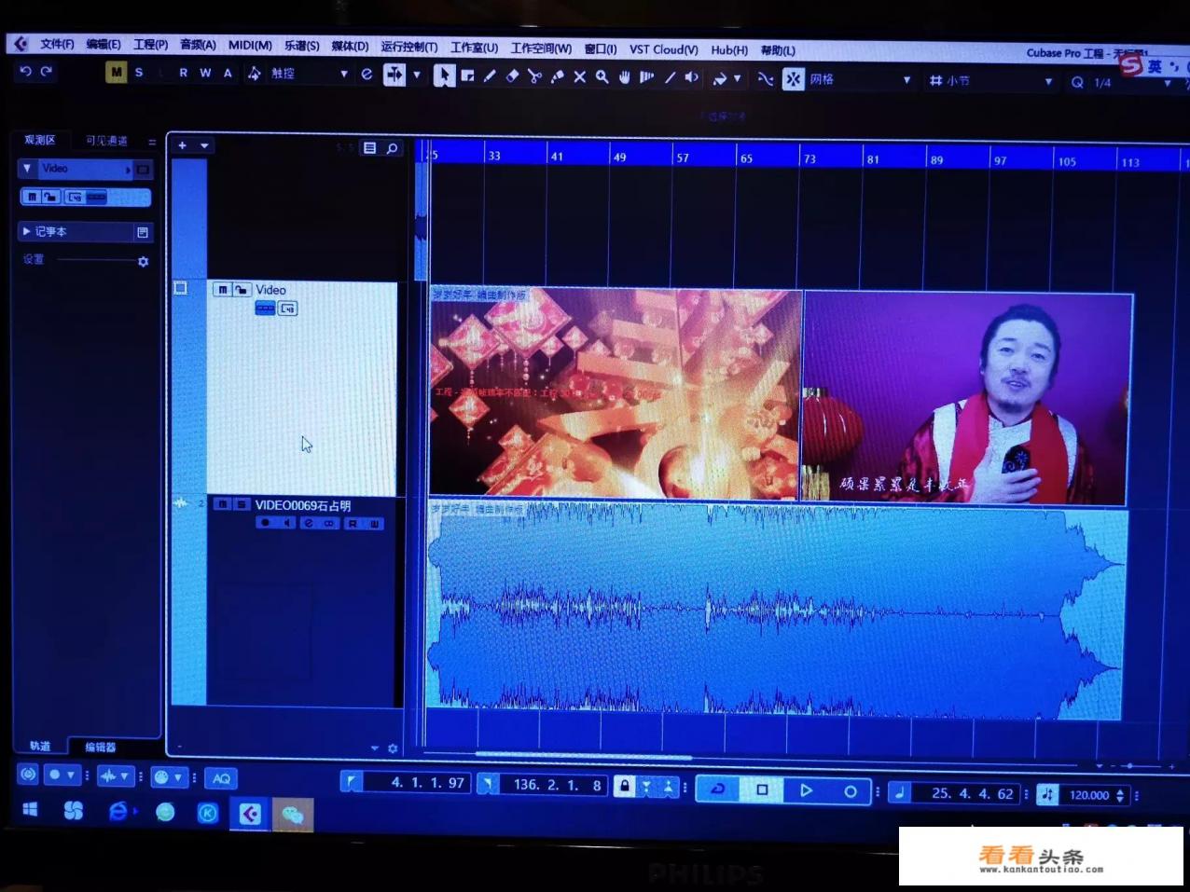This screenshot has height=892, width=1190.
Task: Open the 音频(A) menu
Action: (x=198, y=45)
